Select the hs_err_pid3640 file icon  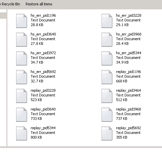coord(22,40)
